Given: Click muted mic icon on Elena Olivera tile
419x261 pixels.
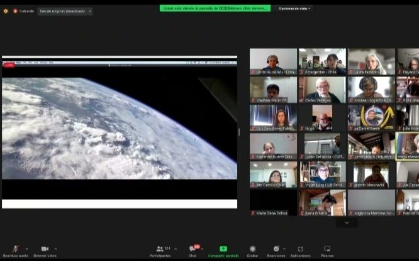Looking at the screenshot, I should click(x=302, y=213).
